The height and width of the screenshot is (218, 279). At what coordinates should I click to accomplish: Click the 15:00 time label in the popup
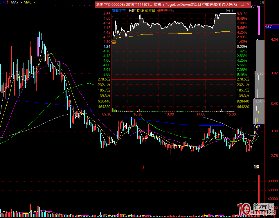pos(231,114)
